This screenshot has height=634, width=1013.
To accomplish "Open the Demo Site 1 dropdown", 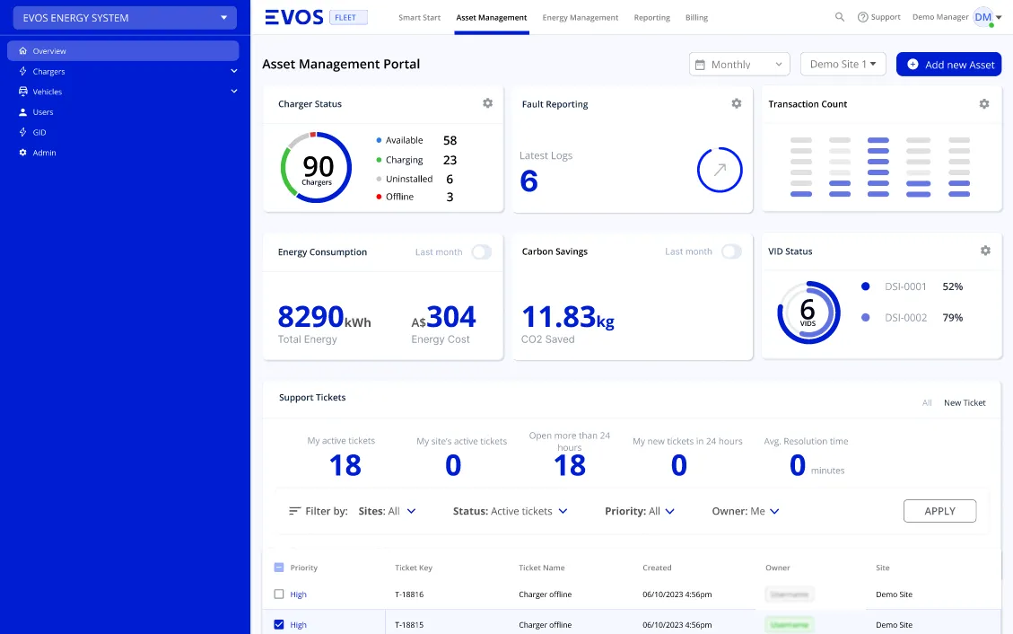I will coord(843,65).
